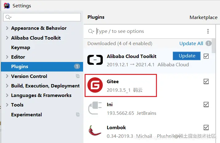Click the Lombok chili pepper icon
The height and width of the screenshot is (143, 220).
(x=94, y=130)
